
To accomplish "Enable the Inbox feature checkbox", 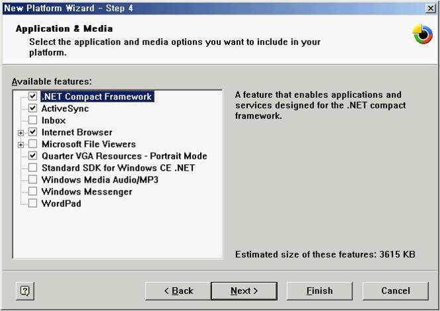I will pos(33,120).
